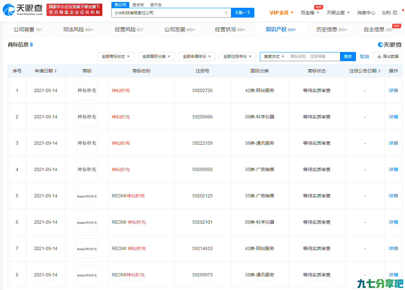Screen dimensions: 405x290
Task: Sort by 申请日期 column arrows
Action: (x=56, y=71)
